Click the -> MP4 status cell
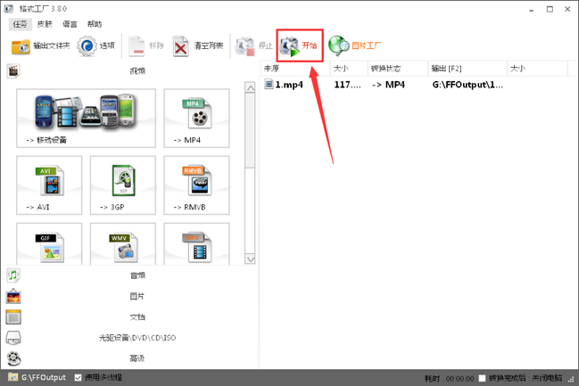This screenshot has width=579, height=386. pos(388,85)
